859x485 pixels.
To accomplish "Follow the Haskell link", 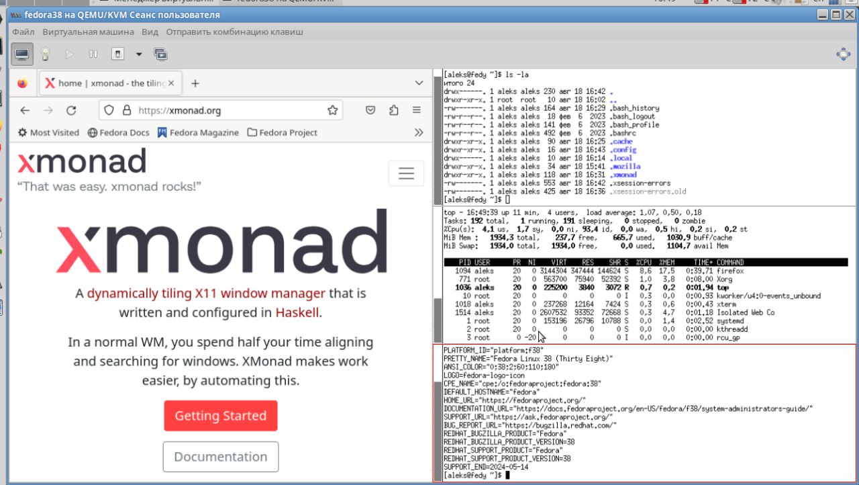I will click(x=297, y=312).
